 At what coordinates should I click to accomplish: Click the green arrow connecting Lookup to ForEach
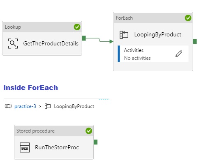99,40
